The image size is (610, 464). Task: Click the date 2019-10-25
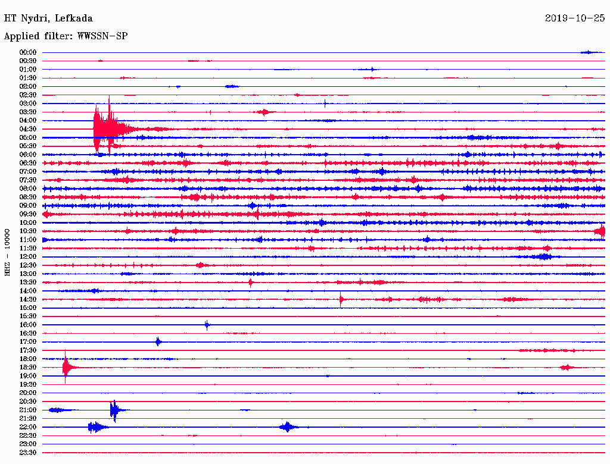click(x=575, y=18)
